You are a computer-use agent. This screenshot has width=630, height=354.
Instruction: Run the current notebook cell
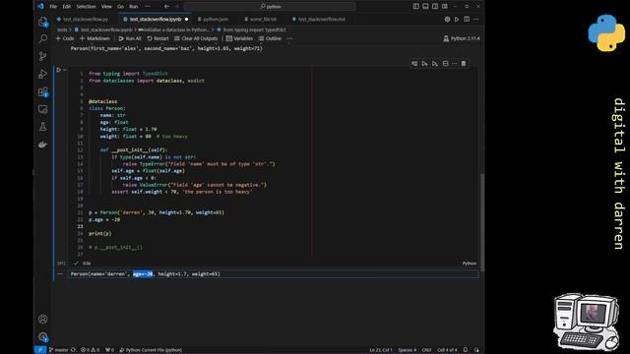(x=59, y=70)
